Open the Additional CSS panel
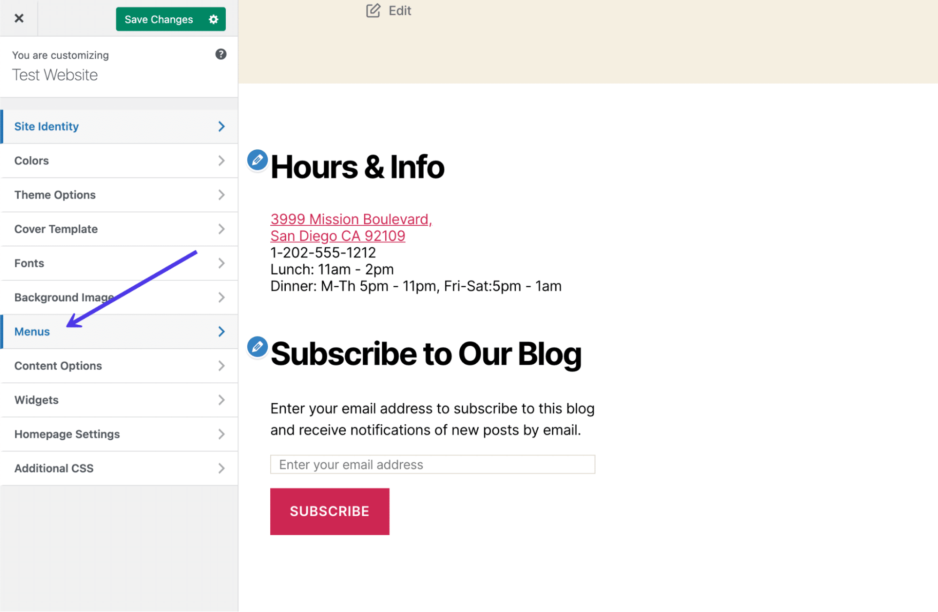Screen dimensions: 938x612 (119, 468)
